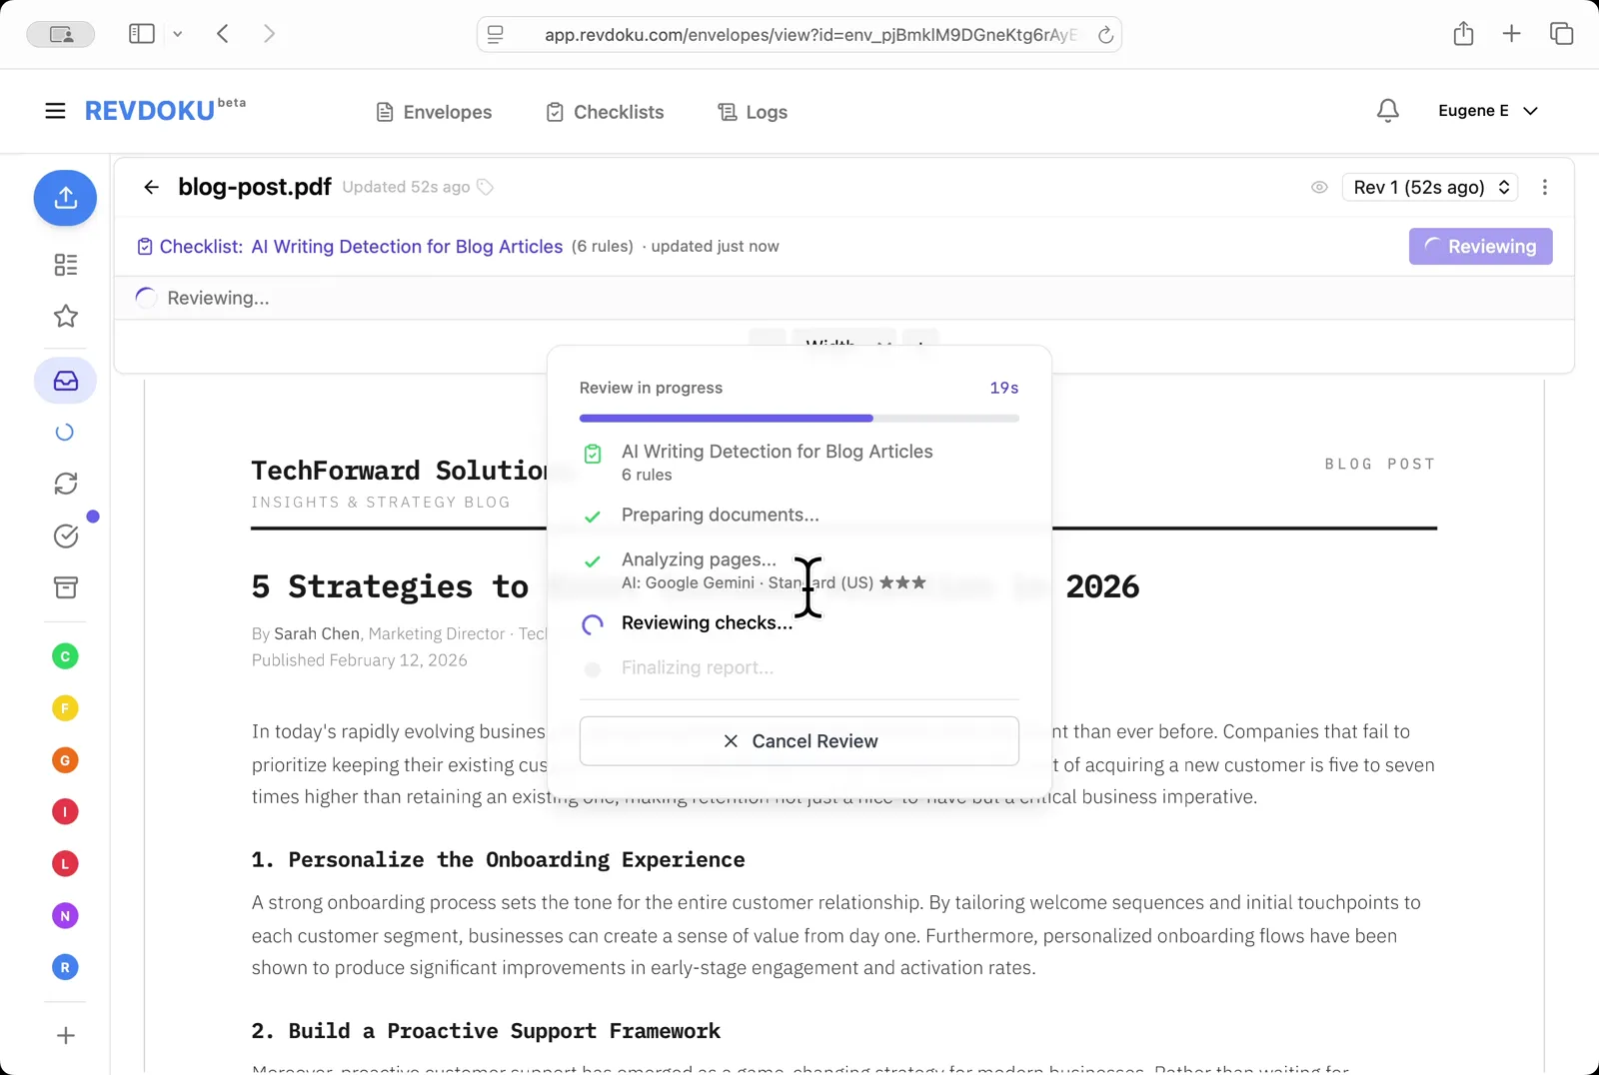The height and width of the screenshot is (1075, 1599).
Task: Open the Rev 1 revision dropdown
Action: coord(1429,188)
